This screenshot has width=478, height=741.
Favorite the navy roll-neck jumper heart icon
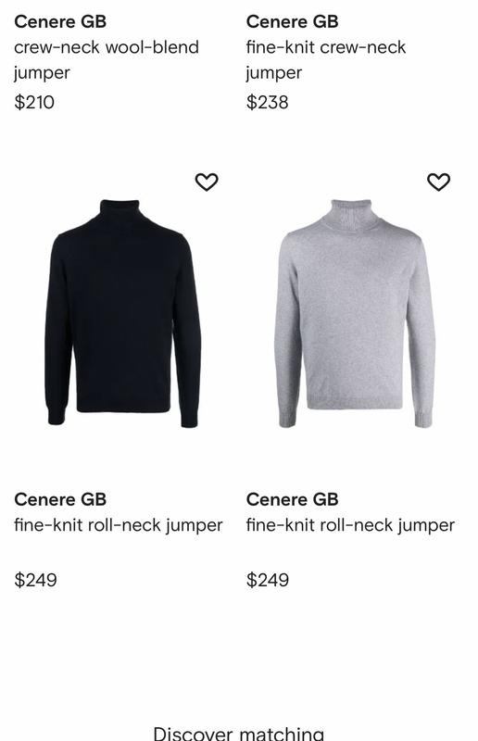pos(207,182)
